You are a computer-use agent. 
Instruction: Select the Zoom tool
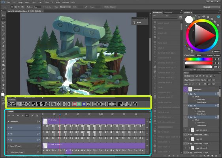click(3, 88)
